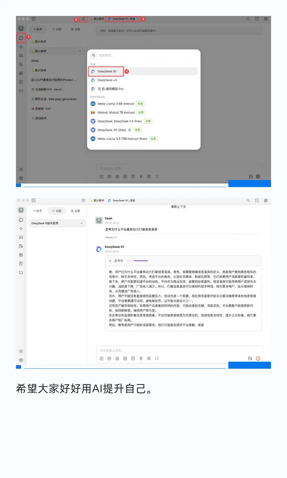Viewport: 287px width, 478px height.
Task: Click expand input icon in chat window toolbar
Action: click(x=157, y=358)
